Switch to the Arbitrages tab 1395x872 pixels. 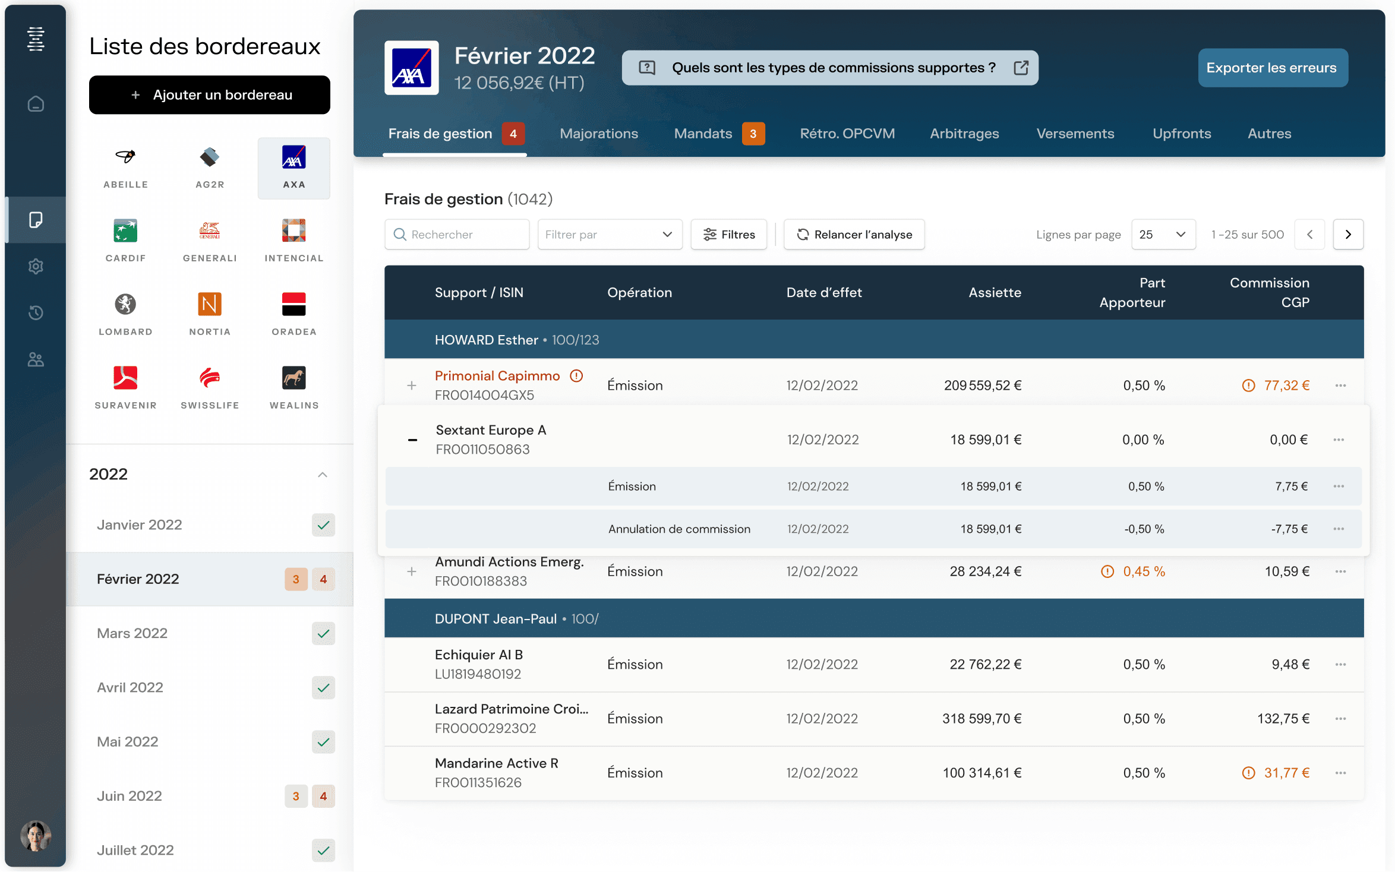tap(964, 134)
